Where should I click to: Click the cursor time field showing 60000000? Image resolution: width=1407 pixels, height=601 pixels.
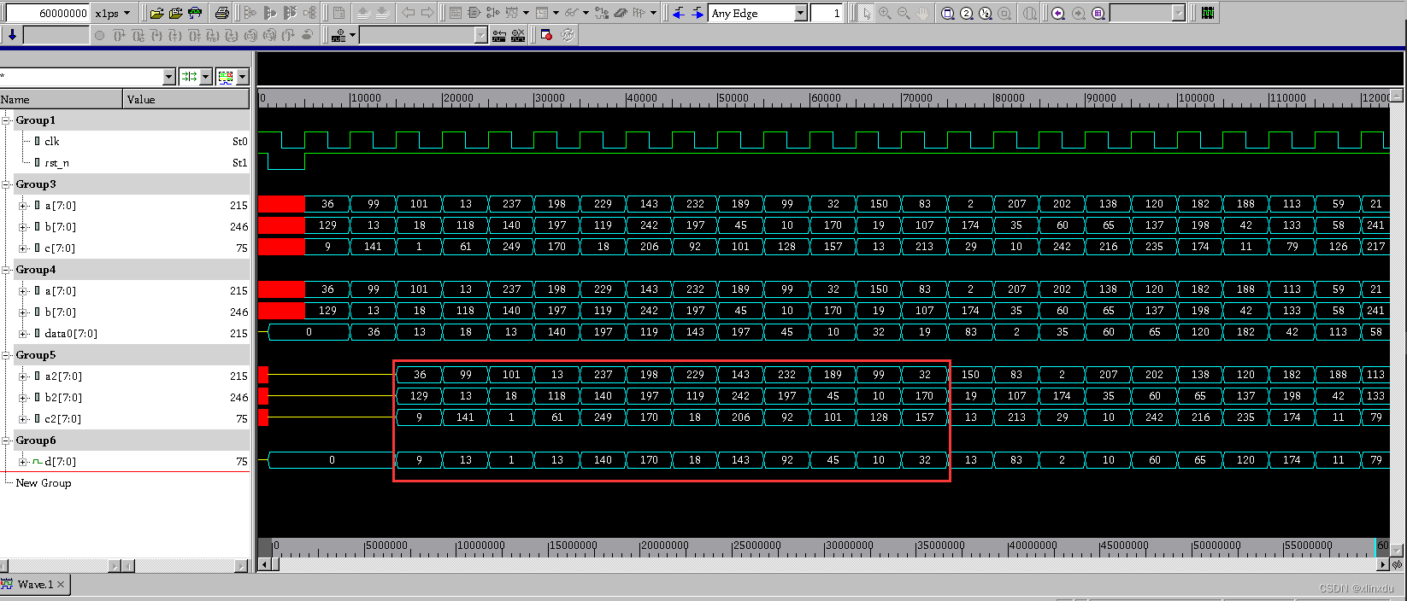point(47,13)
